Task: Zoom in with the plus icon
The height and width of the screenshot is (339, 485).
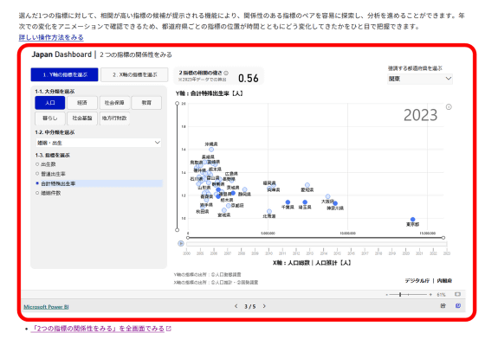Action: click(x=430, y=295)
